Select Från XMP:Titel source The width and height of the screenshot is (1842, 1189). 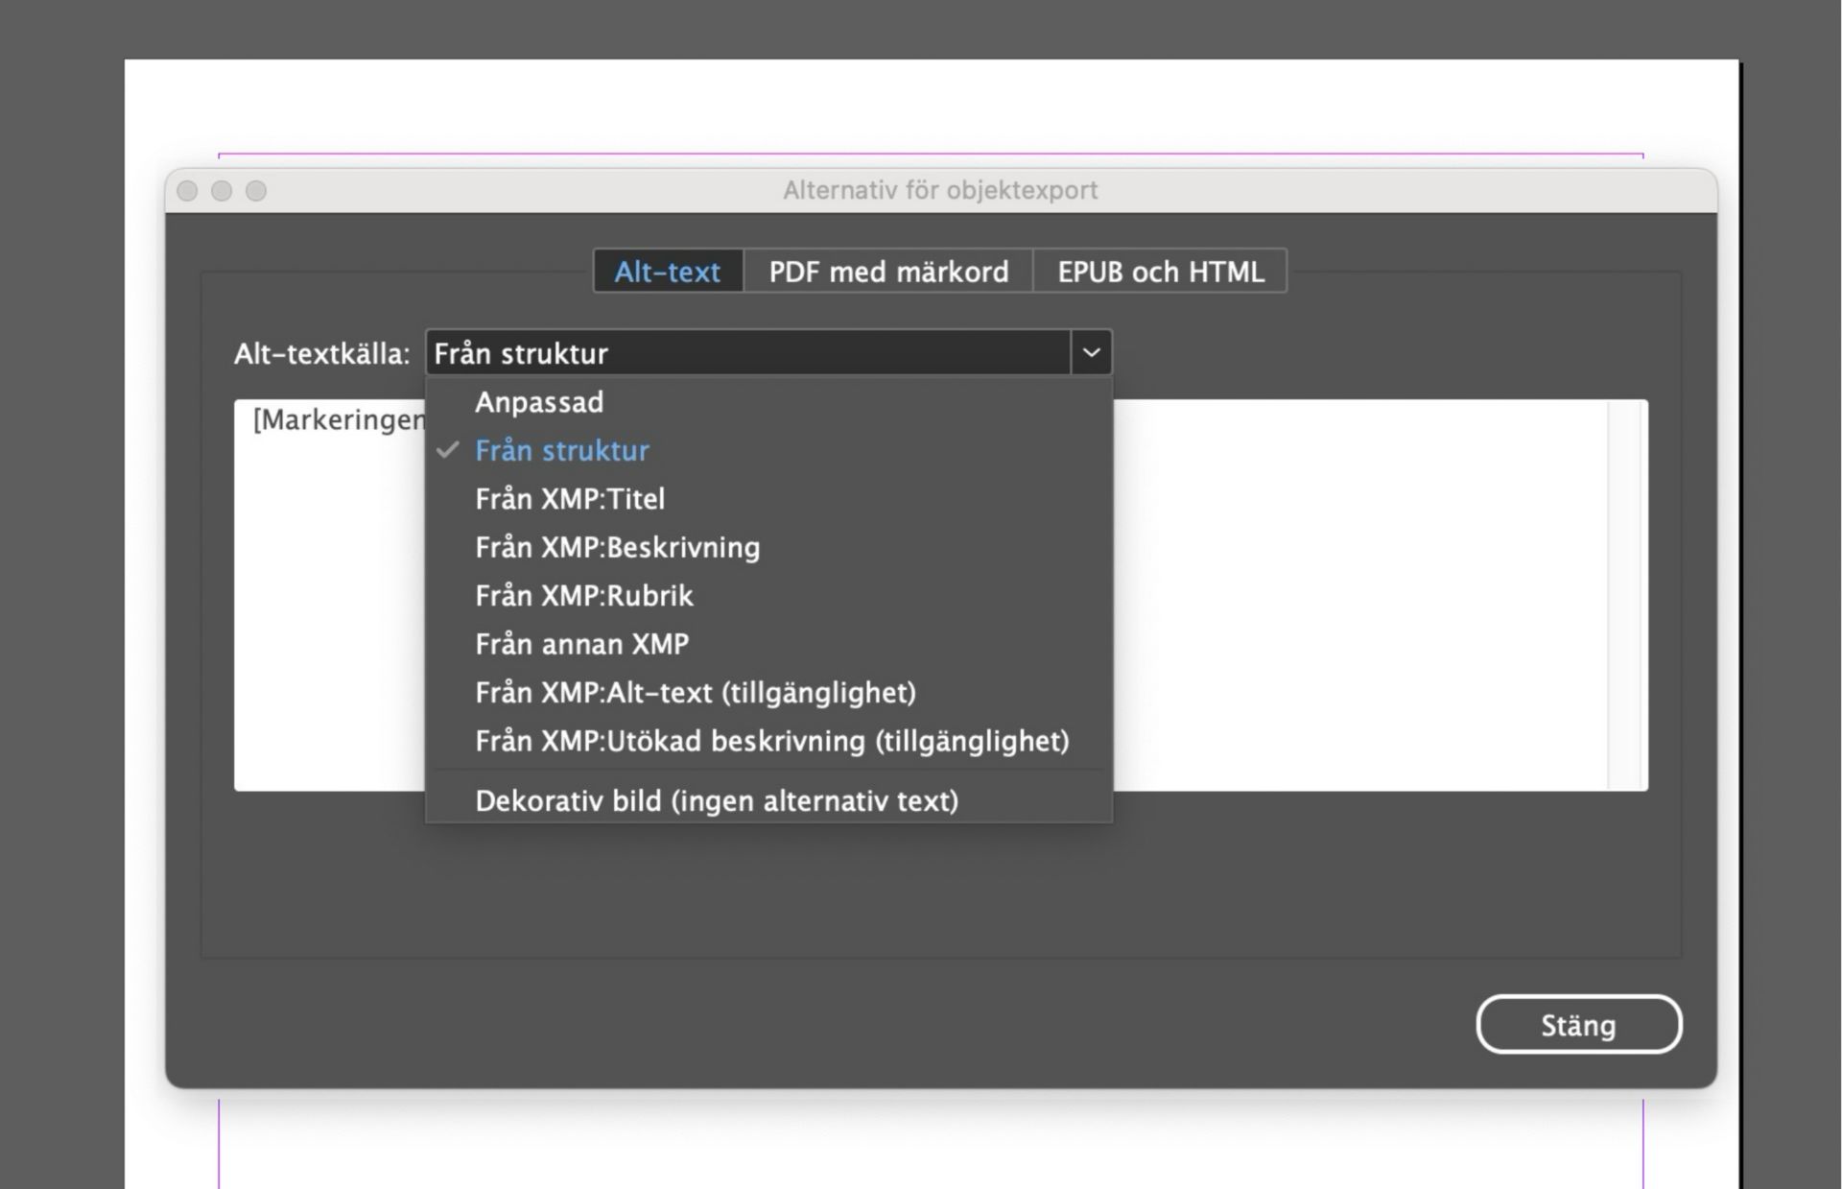click(571, 499)
